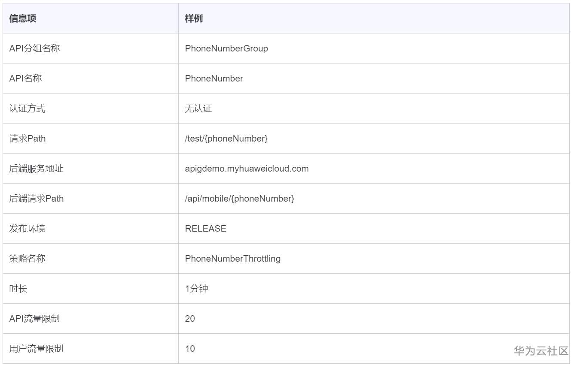This screenshot has width=577, height=368.
Task: Click apigdemo.myhuaweicloud.com backend address
Action: click(x=247, y=169)
